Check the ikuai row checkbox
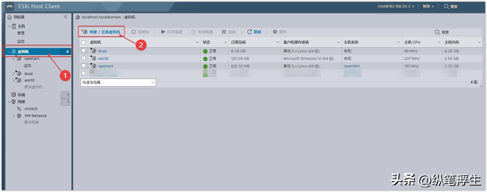 [84, 50]
